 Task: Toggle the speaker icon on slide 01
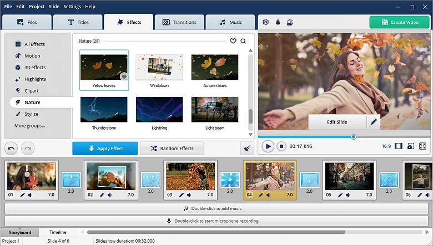[31, 195]
